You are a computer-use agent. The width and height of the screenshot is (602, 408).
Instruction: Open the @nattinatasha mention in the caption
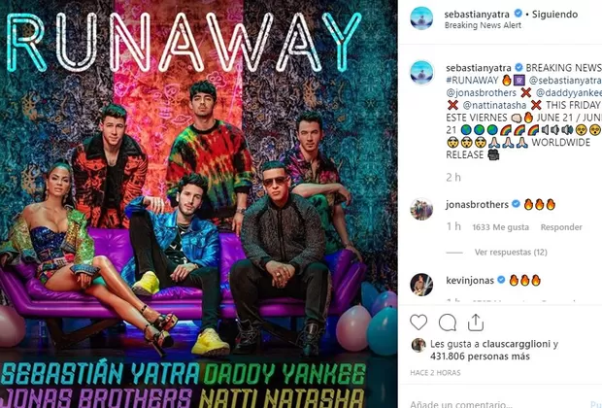click(494, 105)
